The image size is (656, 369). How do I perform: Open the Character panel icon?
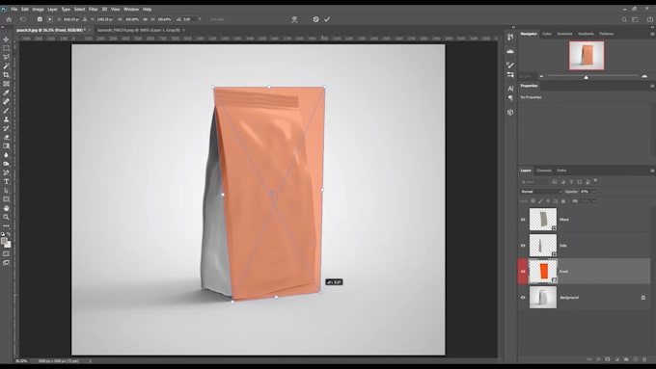click(x=510, y=89)
